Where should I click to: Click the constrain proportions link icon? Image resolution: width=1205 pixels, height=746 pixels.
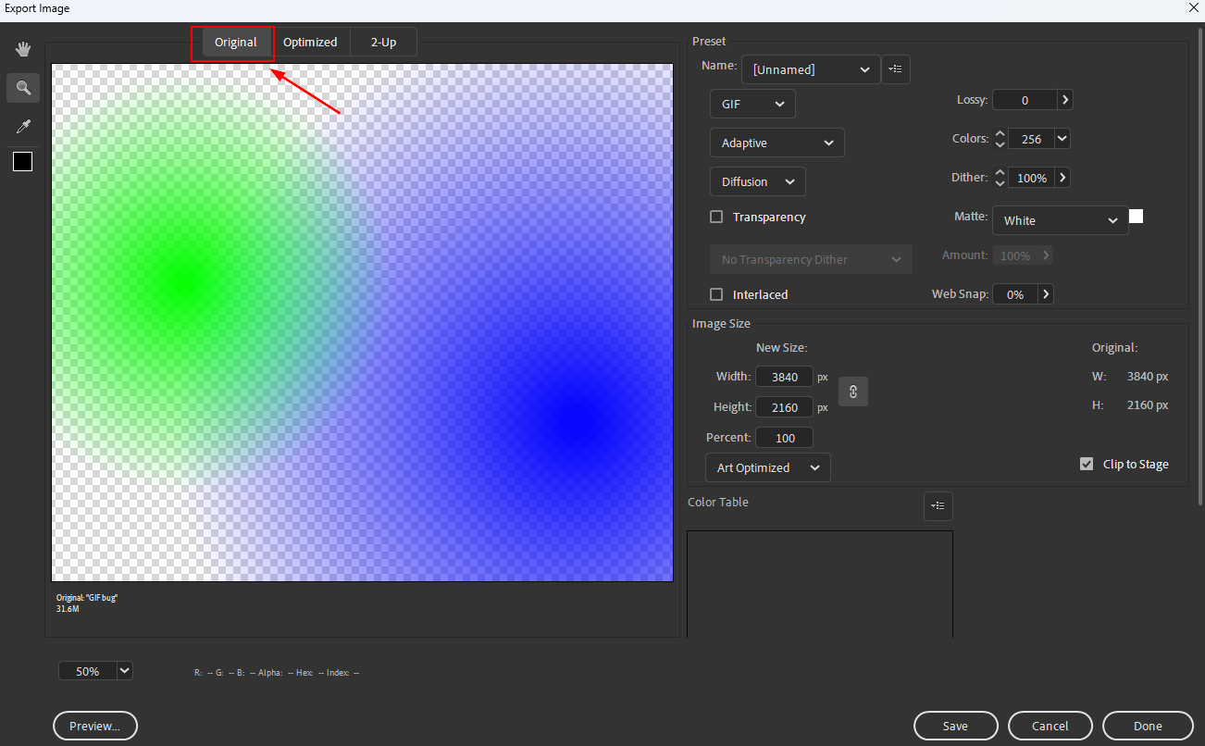852,391
